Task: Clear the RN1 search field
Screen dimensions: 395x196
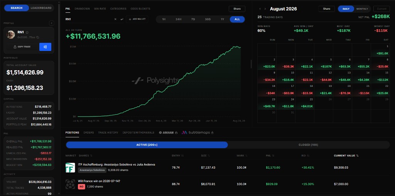Action: [x=115, y=19]
